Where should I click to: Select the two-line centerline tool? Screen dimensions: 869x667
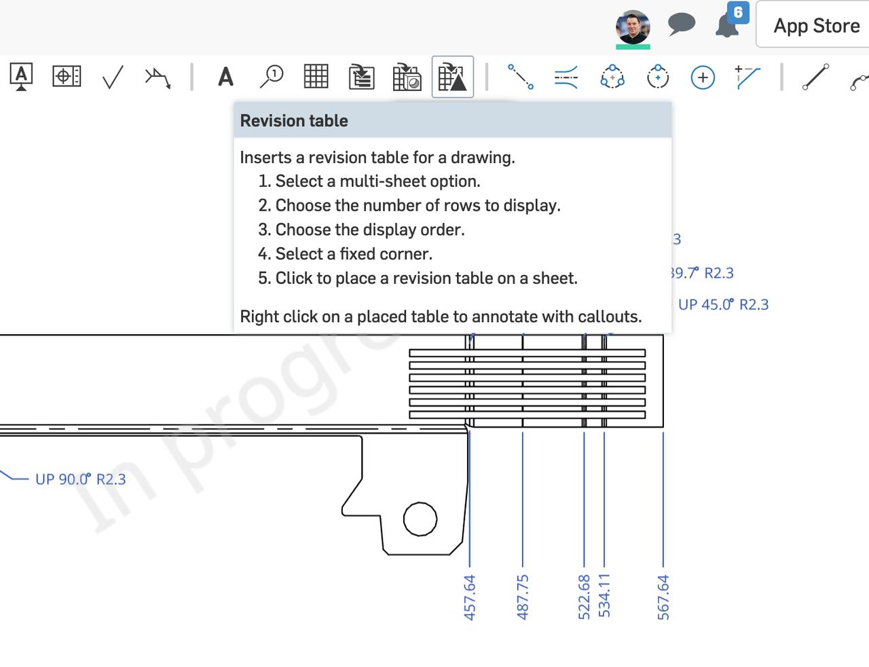coord(565,77)
